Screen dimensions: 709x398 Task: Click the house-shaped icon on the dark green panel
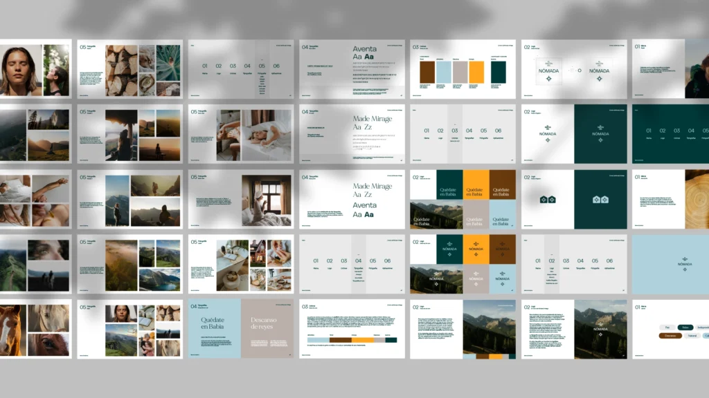[x=600, y=200]
